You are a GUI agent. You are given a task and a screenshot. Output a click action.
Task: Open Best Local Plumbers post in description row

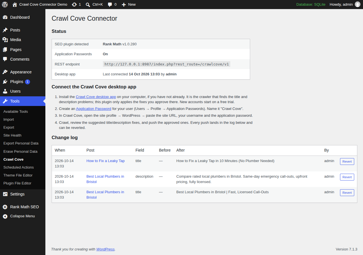click(105, 179)
